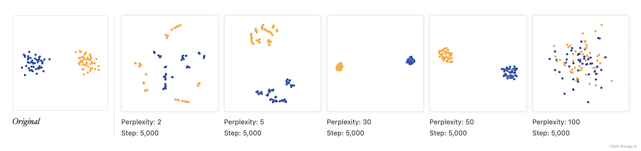This screenshot has height=151, width=641.
Task: Click the CSDN @Judge watermark text
Action: (623, 146)
